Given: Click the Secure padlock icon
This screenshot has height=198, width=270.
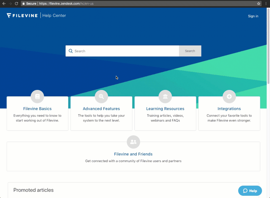Looking at the screenshot, I should [x=24, y=3].
